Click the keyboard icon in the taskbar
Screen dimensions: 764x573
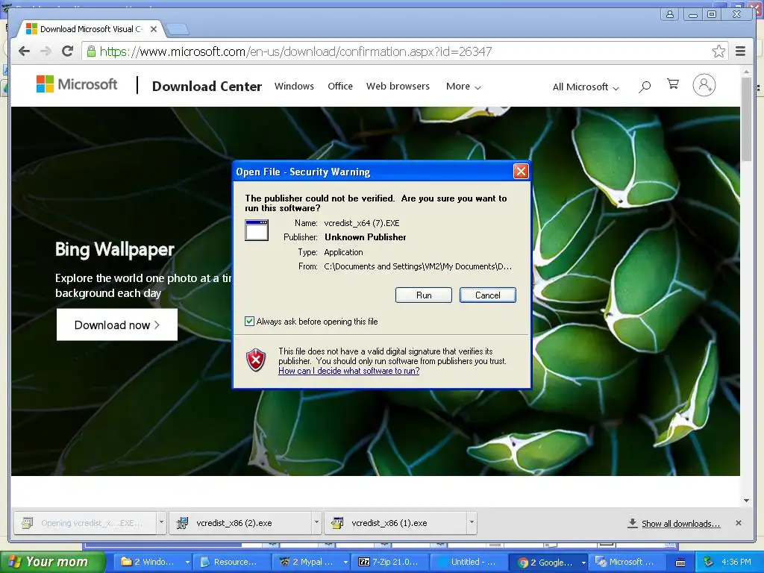pyautogui.click(x=680, y=563)
